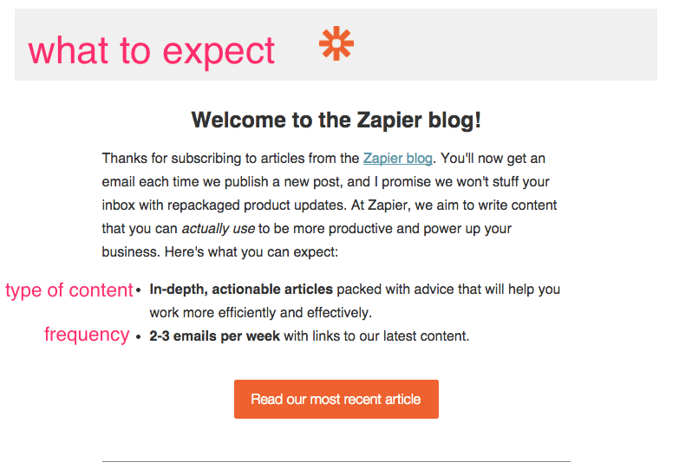Select the 'frequency' pink label
The width and height of the screenshot is (679, 469).
coord(87,335)
